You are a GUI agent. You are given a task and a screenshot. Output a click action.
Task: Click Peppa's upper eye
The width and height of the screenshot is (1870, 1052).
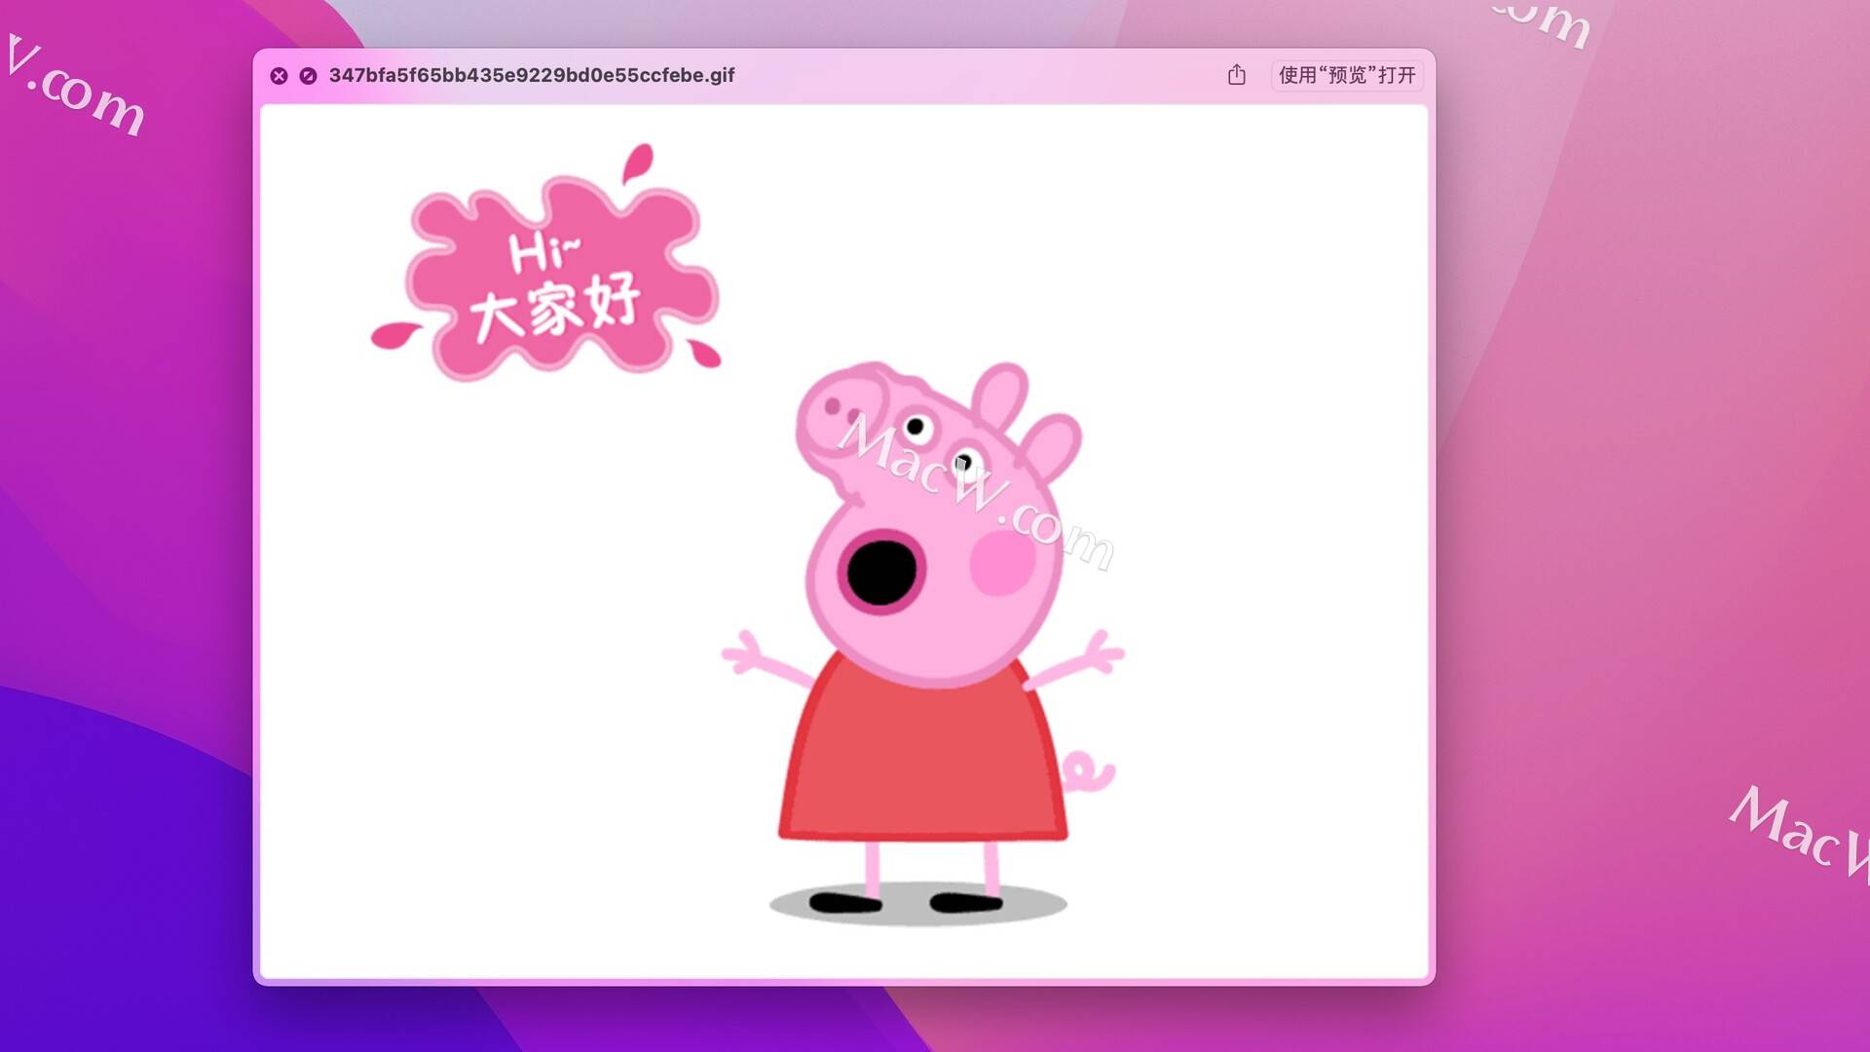click(x=916, y=427)
